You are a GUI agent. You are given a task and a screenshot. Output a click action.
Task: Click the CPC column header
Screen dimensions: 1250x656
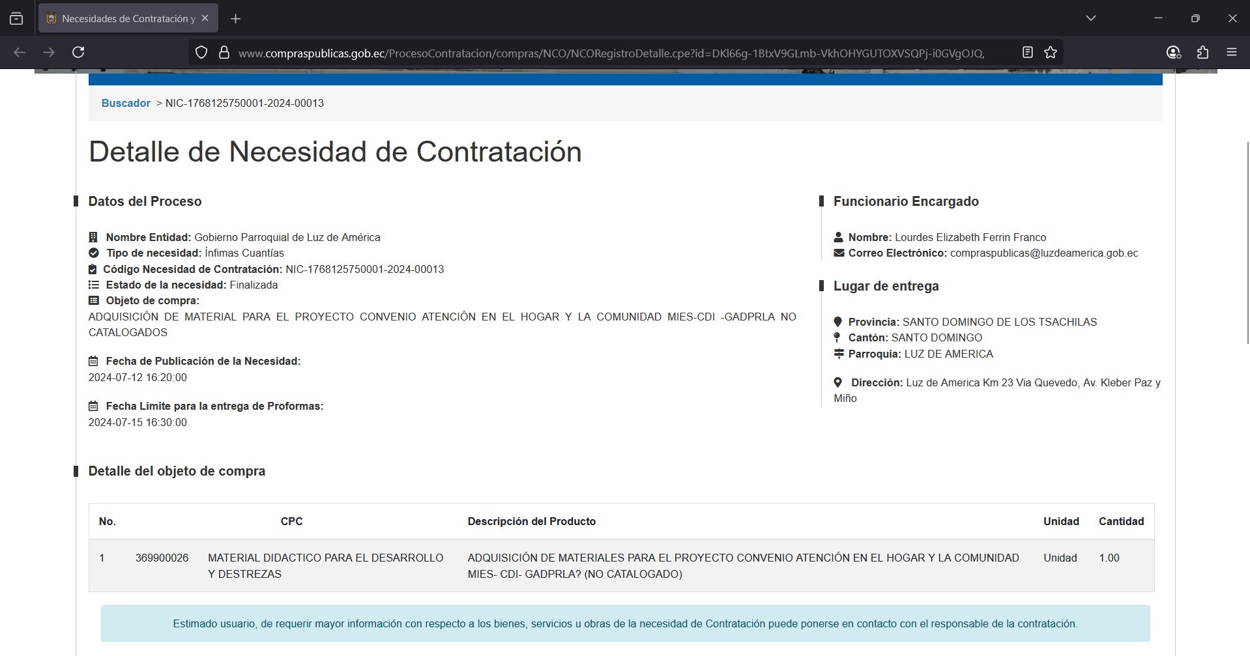pyautogui.click(x=291, y=521)
